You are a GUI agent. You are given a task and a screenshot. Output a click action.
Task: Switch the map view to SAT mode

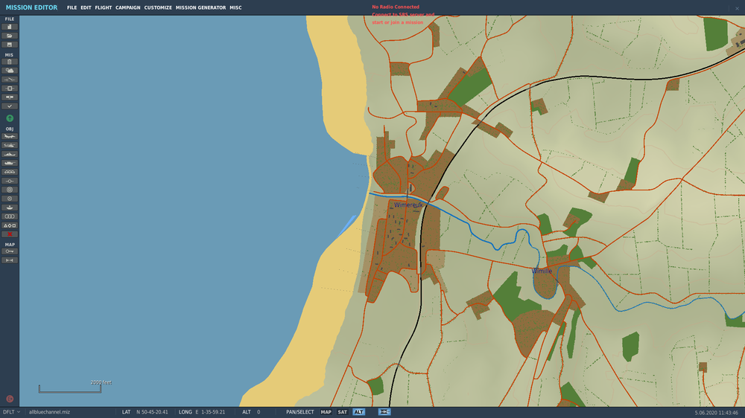coord(342,412)
